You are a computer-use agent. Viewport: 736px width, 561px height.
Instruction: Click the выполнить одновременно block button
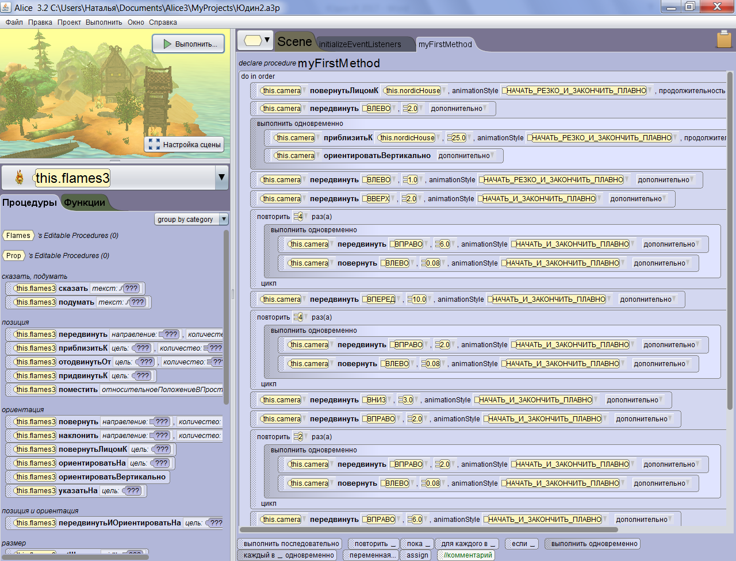coord(592,544)
